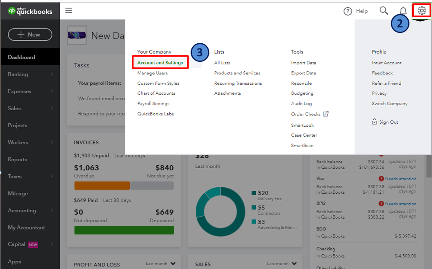Expand the Expenses sidebar submenu
The image size is (432, 269).
(x=52, y=91)
